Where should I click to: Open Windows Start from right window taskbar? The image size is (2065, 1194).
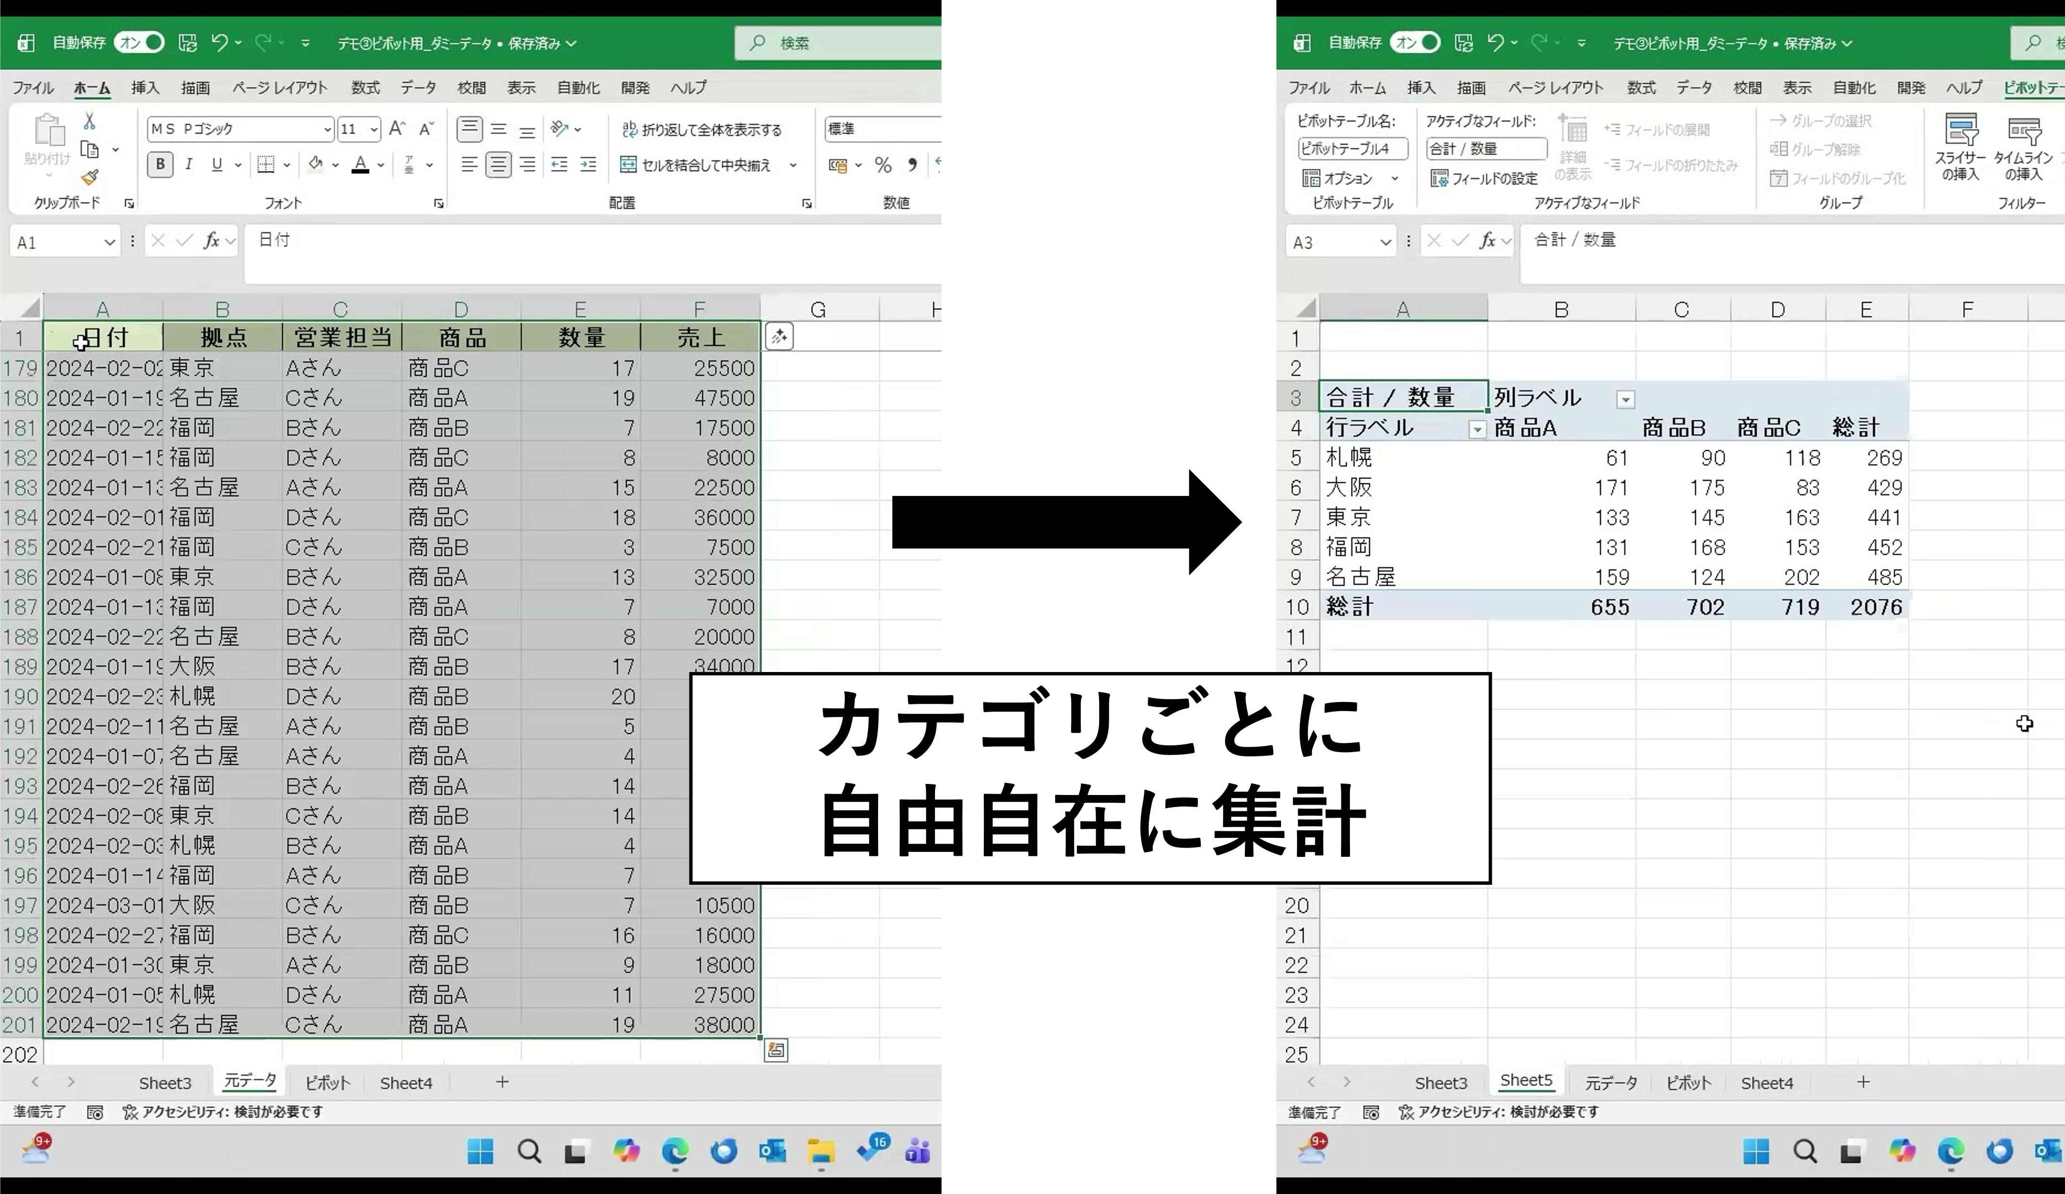point(1755,1152)
